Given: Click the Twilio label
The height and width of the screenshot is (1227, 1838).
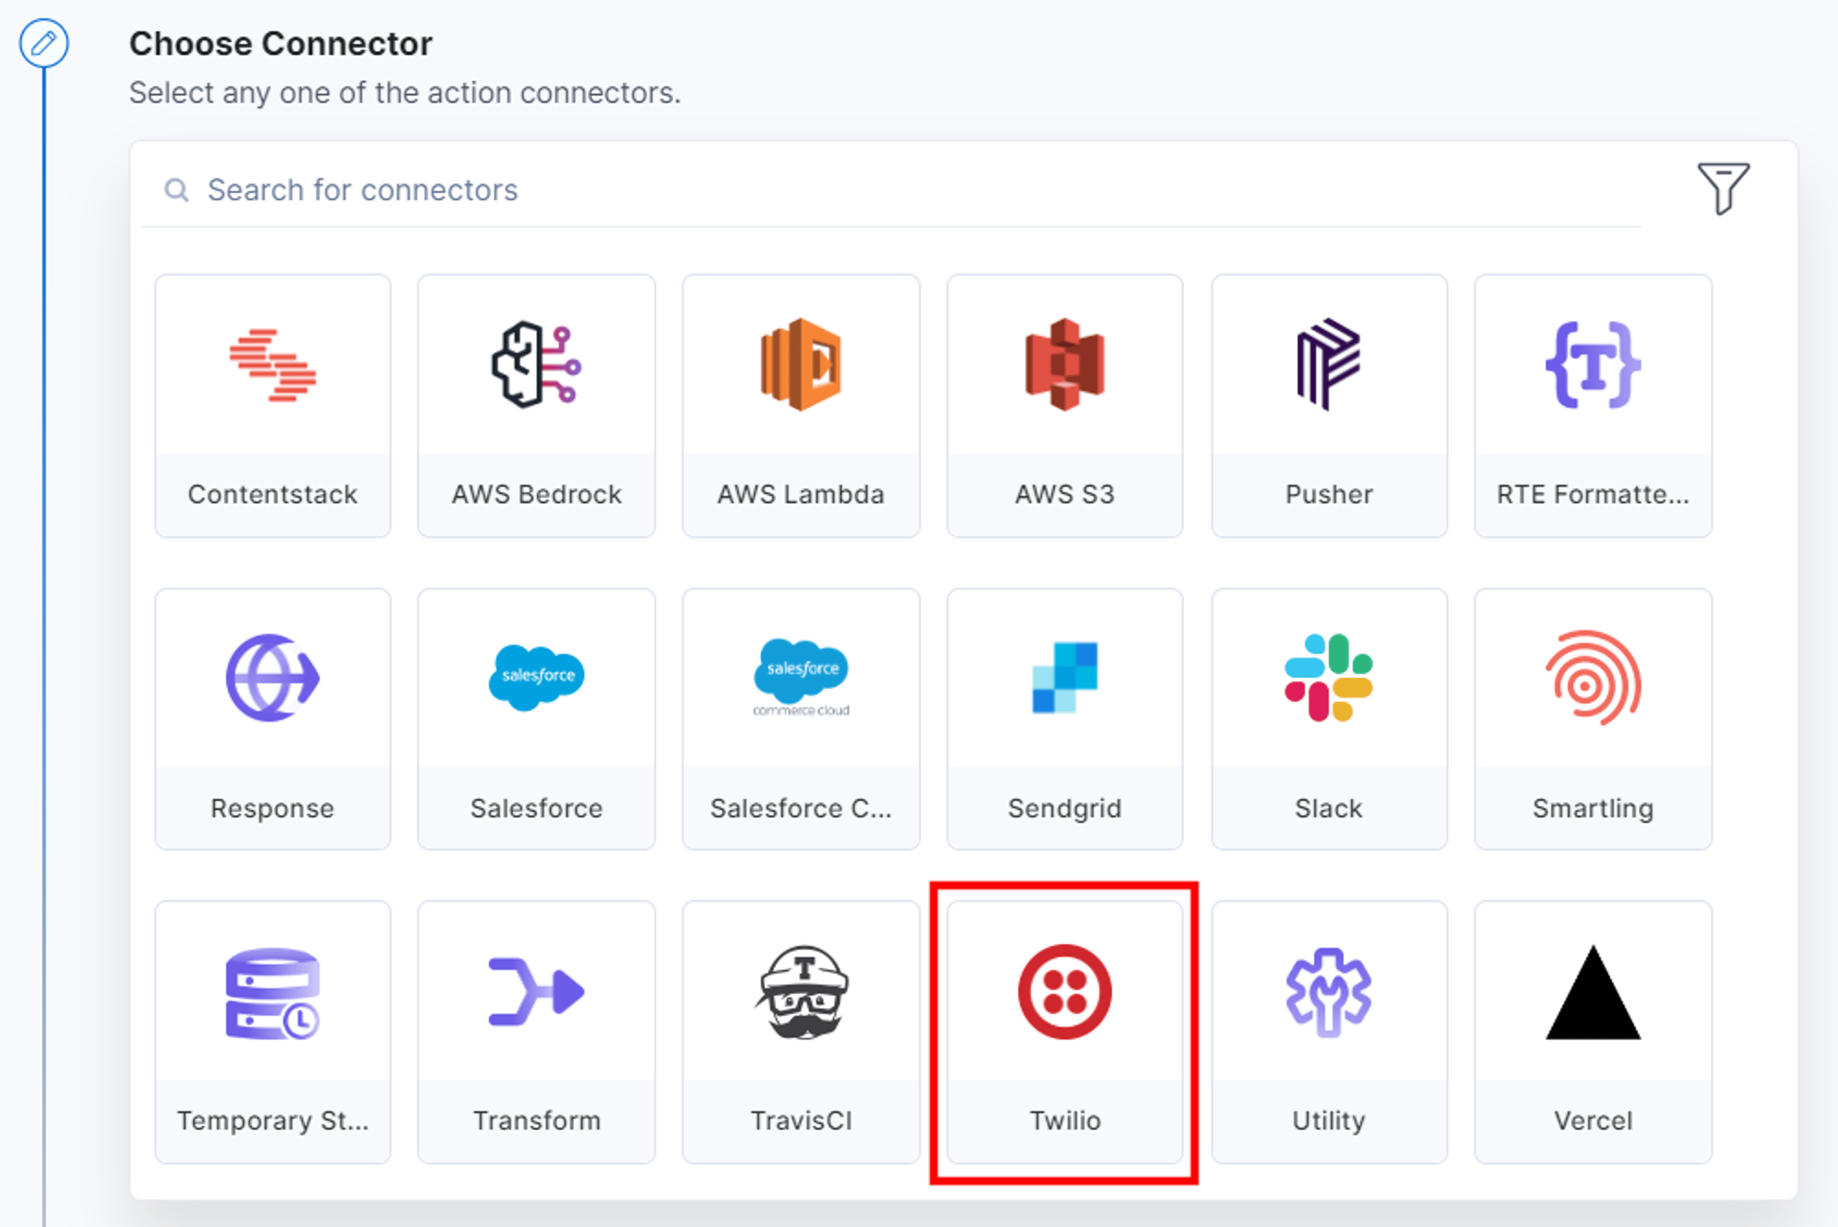Looking at the screenshot, I should coord(1065,1121).
